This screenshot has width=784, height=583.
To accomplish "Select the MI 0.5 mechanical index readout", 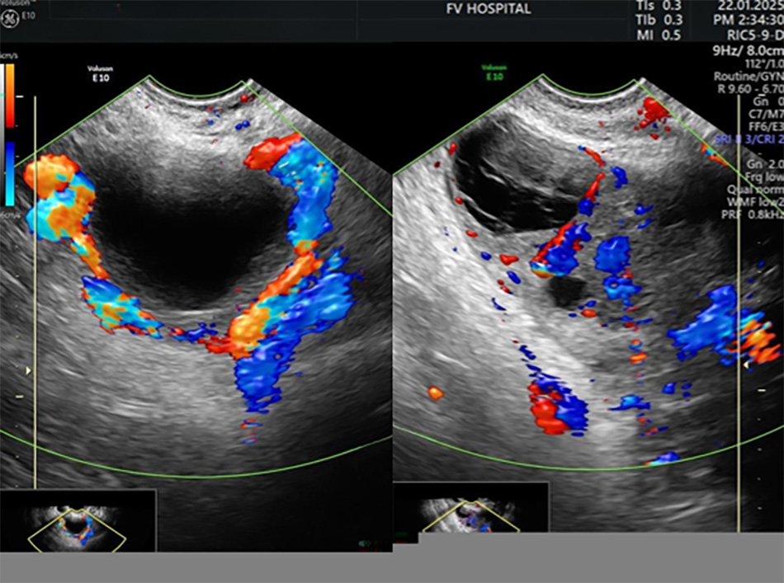I will pyautogui.click(x=659, y=35).
